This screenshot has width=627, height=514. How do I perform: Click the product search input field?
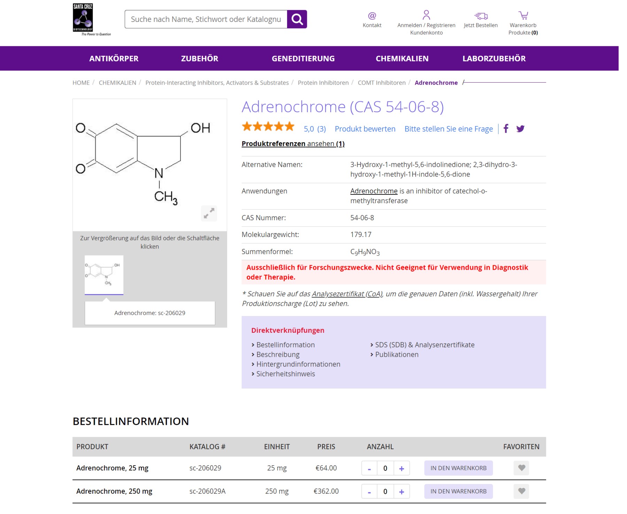206,19
